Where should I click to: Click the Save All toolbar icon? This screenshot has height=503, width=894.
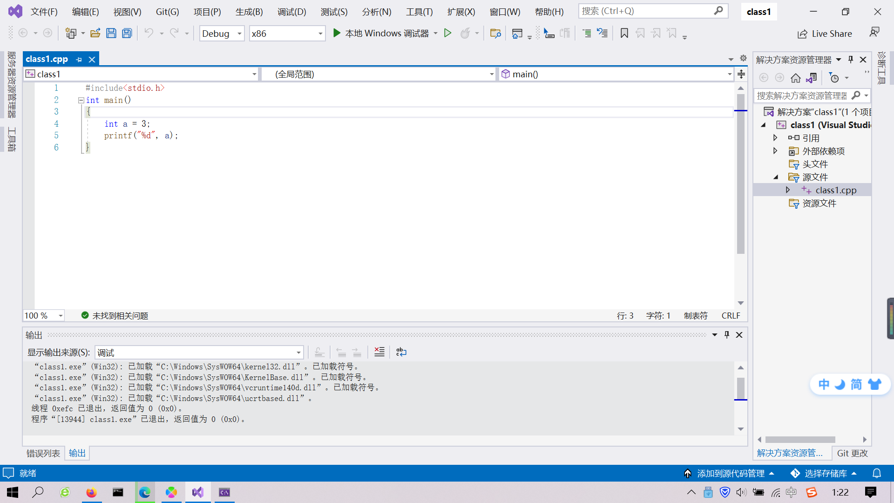click(x=127, y=33)
